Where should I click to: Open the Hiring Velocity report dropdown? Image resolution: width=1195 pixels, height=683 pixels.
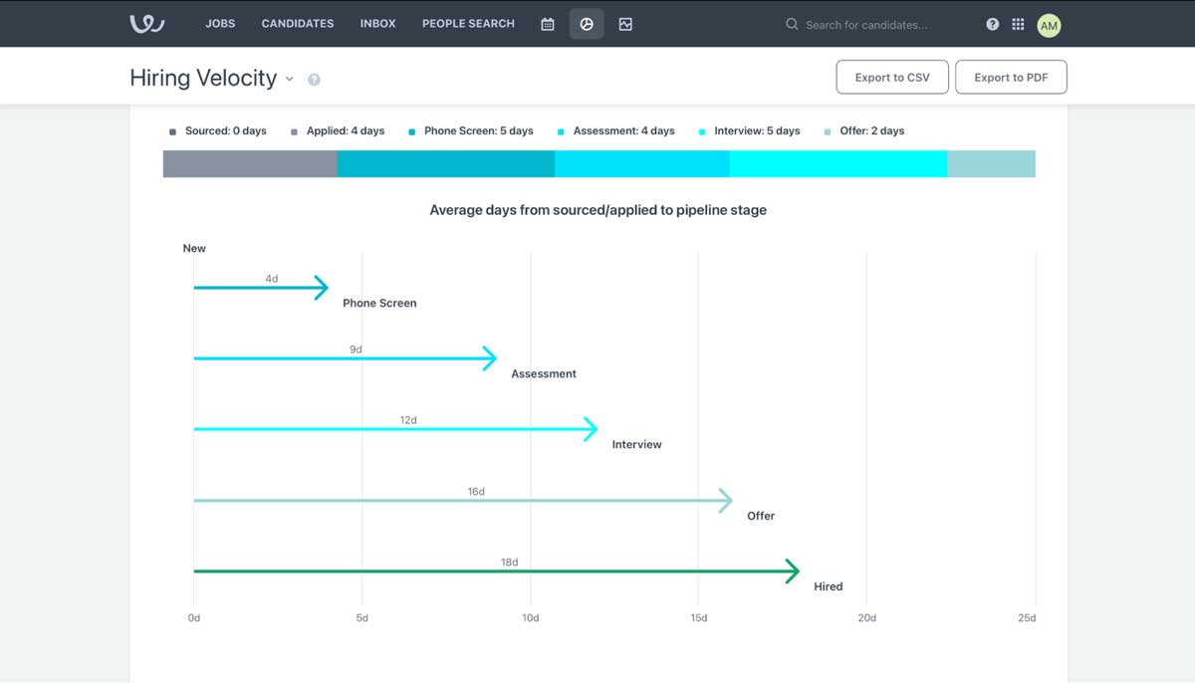289,79
